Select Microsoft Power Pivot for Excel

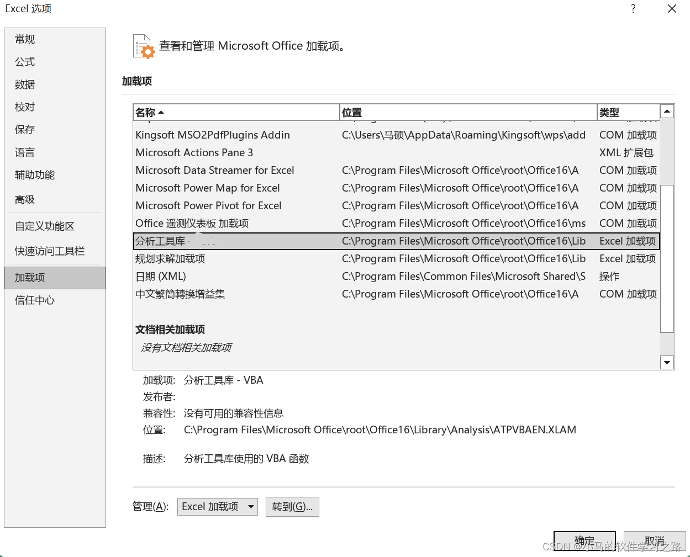[397, 206]
